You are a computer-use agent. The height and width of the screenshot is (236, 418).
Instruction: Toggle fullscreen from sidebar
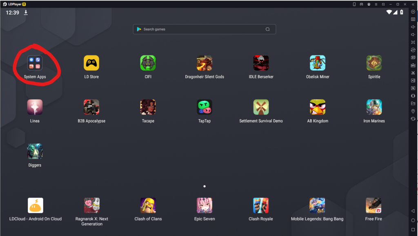(413, 42)
